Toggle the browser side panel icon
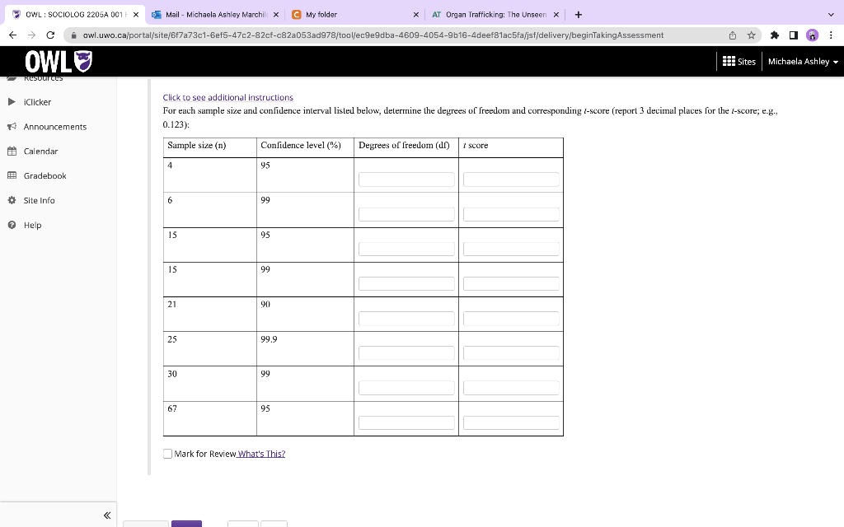This screenshot has height=527, width=844. coord(794,35)
